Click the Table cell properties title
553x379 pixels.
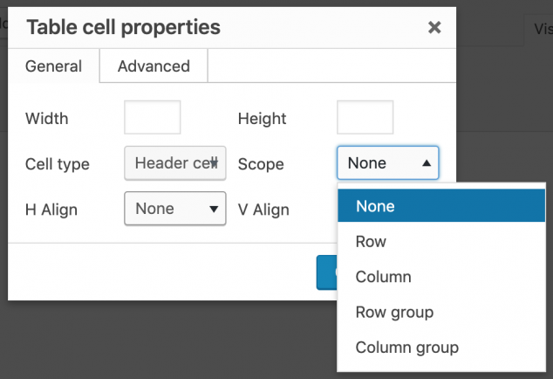tap(123, 27)
